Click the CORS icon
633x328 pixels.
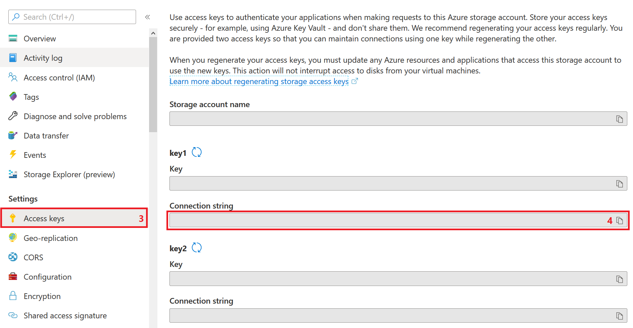click(x=13, y=257)
